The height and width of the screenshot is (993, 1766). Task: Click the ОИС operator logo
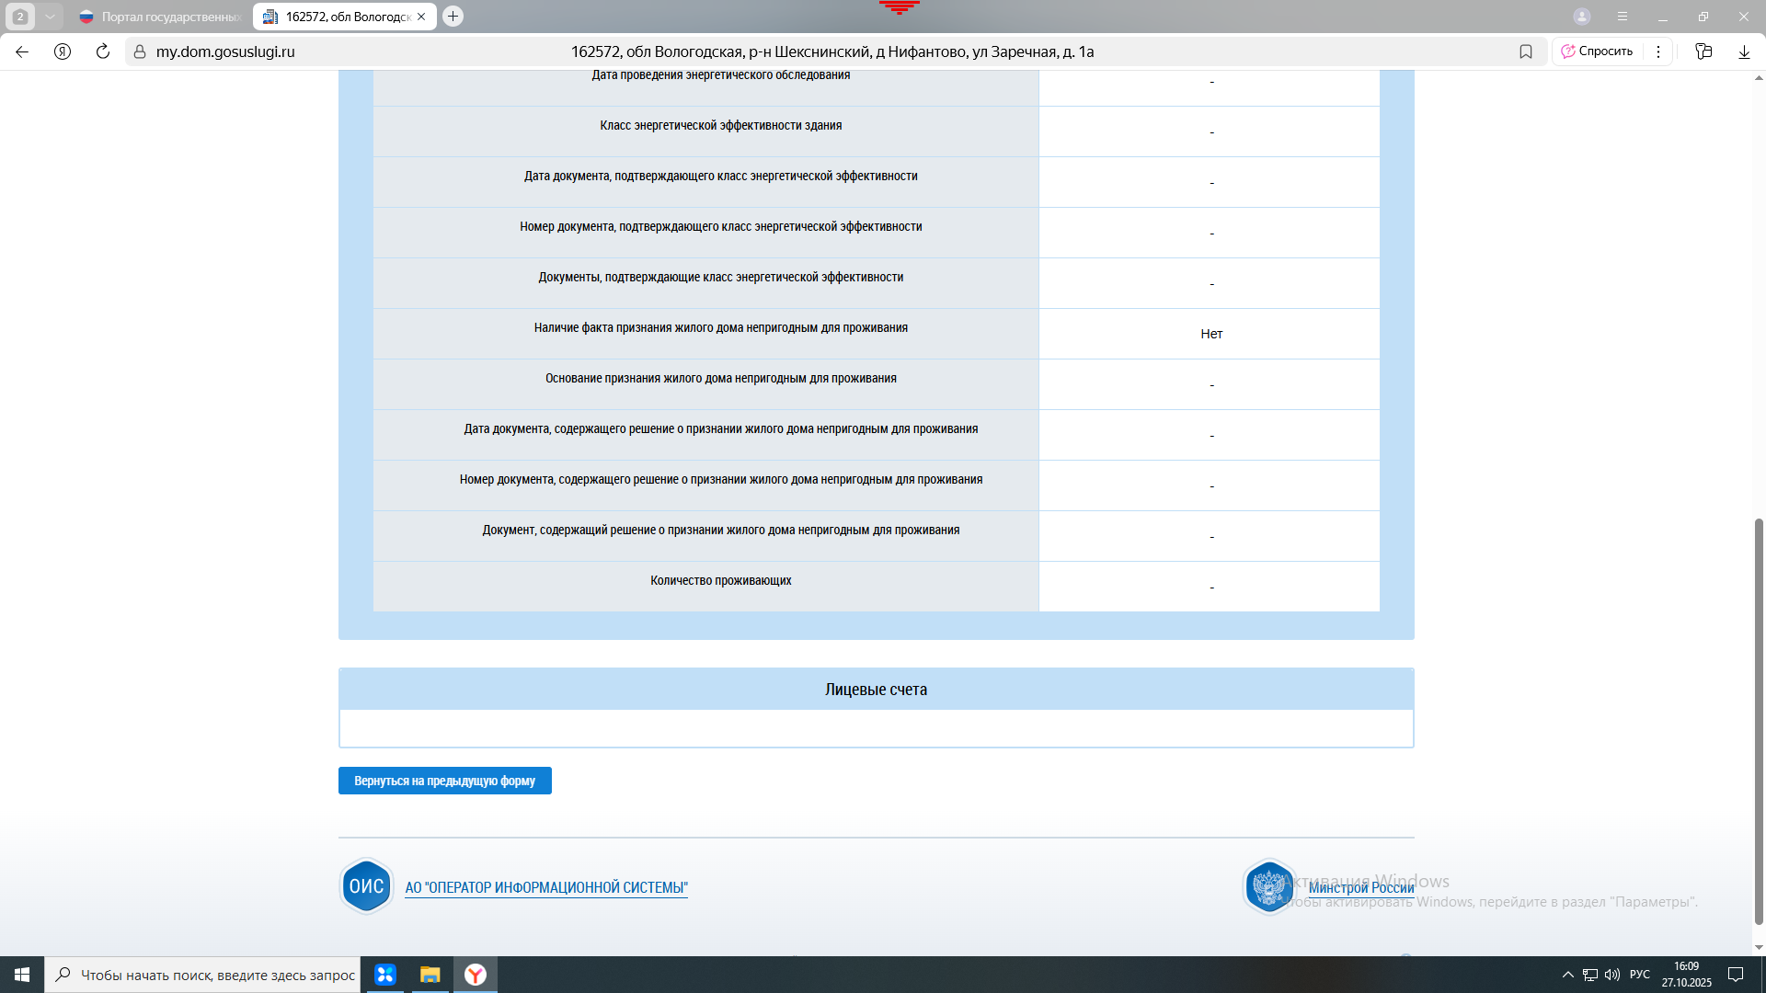point(366,886)
